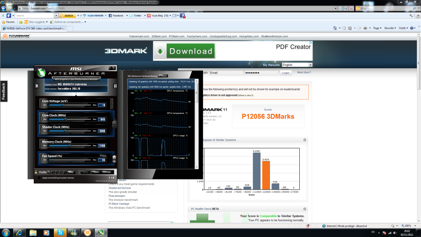Collapse the Histogram of Similar Systems panel
Viewport: 421px width, 237px height.
pyautogui.click(x=305, y=140)
